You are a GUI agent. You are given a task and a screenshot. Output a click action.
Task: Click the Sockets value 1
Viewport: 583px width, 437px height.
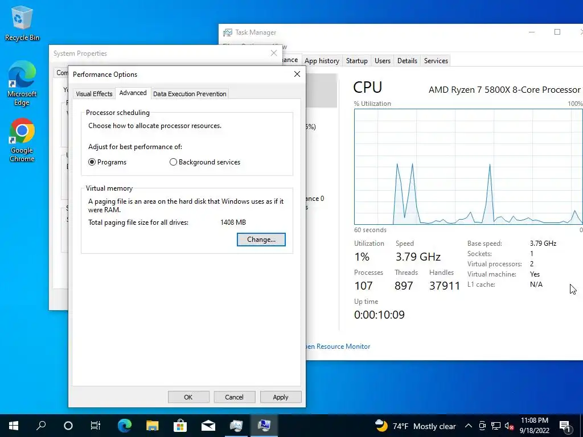click(532, 254)
